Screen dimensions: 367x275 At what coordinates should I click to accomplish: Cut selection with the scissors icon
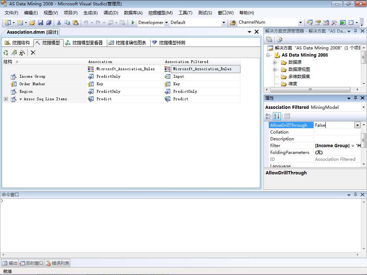click(x=59, y=23)
